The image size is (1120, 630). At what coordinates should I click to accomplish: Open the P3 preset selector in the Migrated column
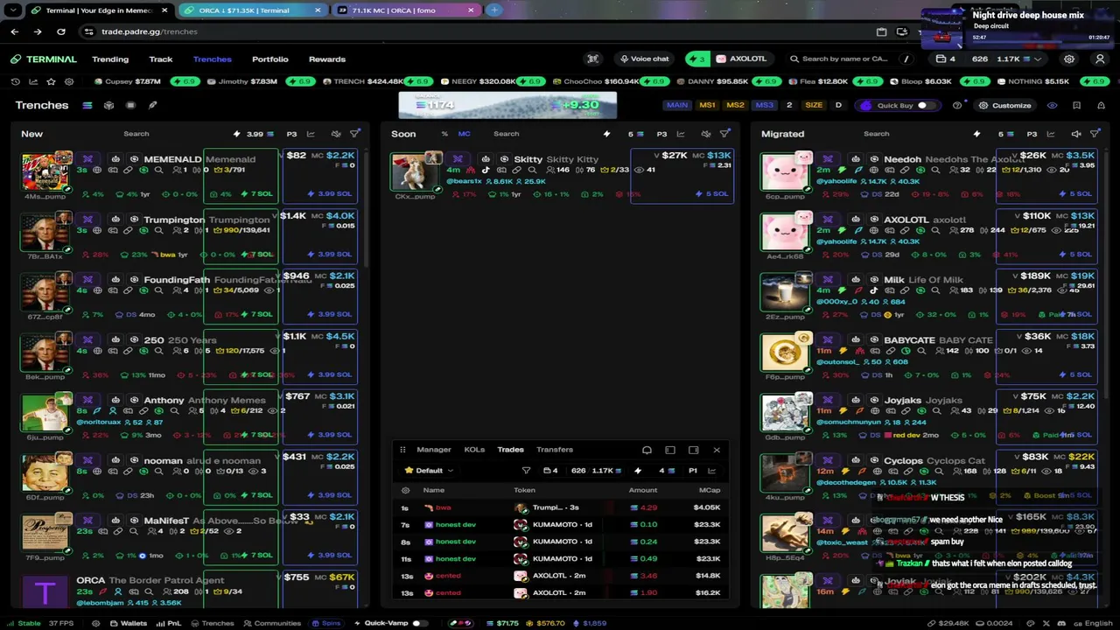(1032, 134)
